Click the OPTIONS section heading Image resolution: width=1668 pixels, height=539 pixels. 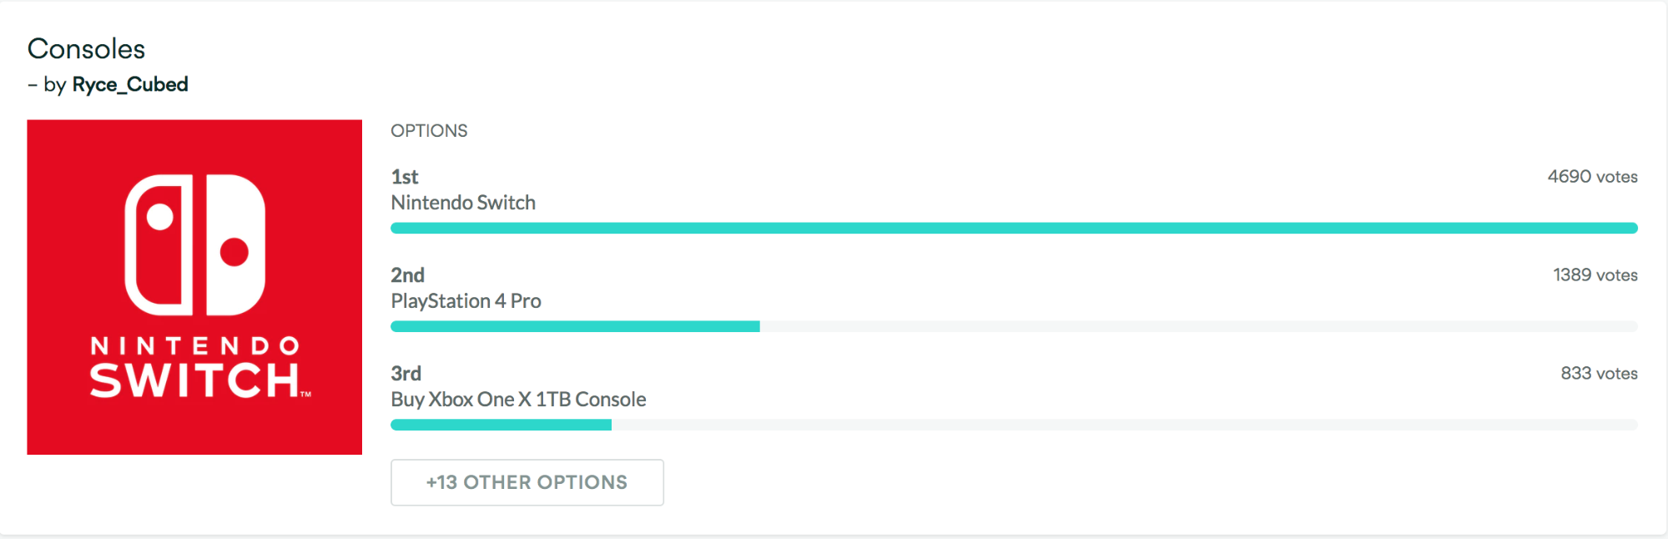[x=429, y=131]
